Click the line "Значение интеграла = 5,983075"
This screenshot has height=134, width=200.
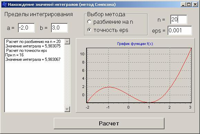[x=33, y=46]
